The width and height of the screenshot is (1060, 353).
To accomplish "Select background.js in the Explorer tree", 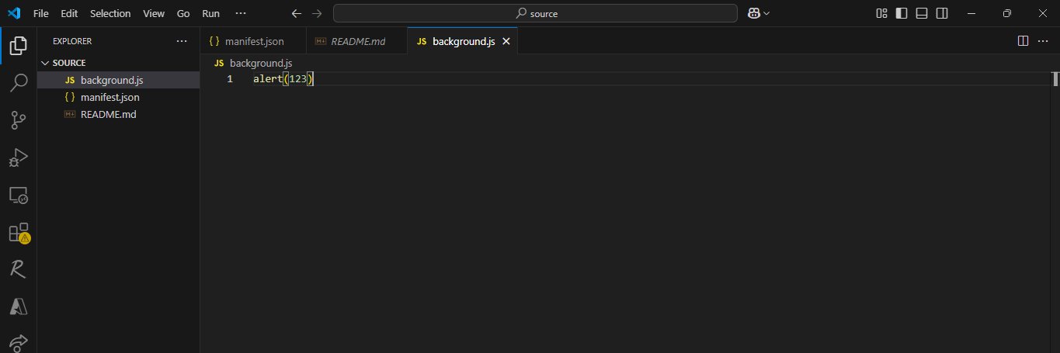I will [118, 80].
